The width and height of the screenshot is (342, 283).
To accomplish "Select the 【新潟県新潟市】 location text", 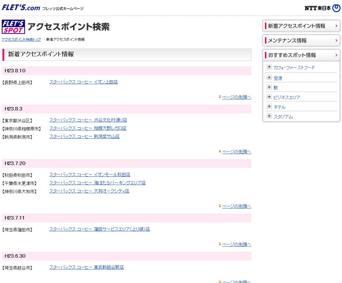I will (17, 137).
